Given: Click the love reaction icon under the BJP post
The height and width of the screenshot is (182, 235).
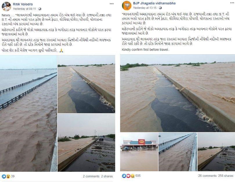Looking at the screenshot, I should pyautogui.click(x=128, y=176).
